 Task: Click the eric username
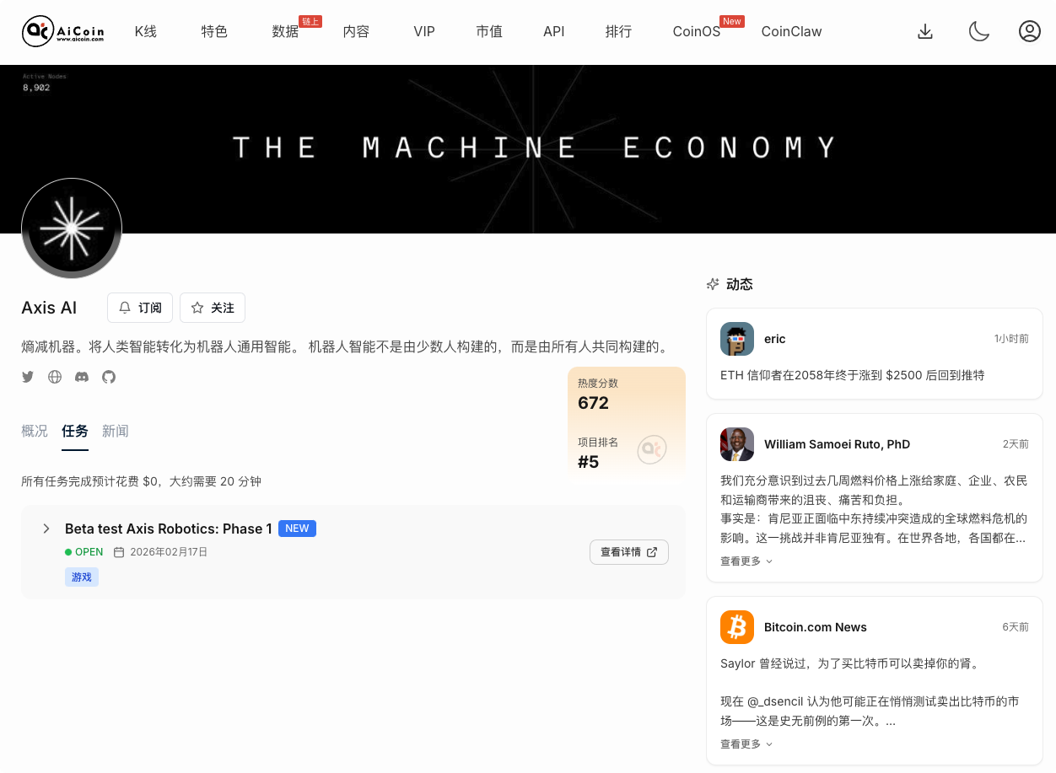tap(775, 339)
